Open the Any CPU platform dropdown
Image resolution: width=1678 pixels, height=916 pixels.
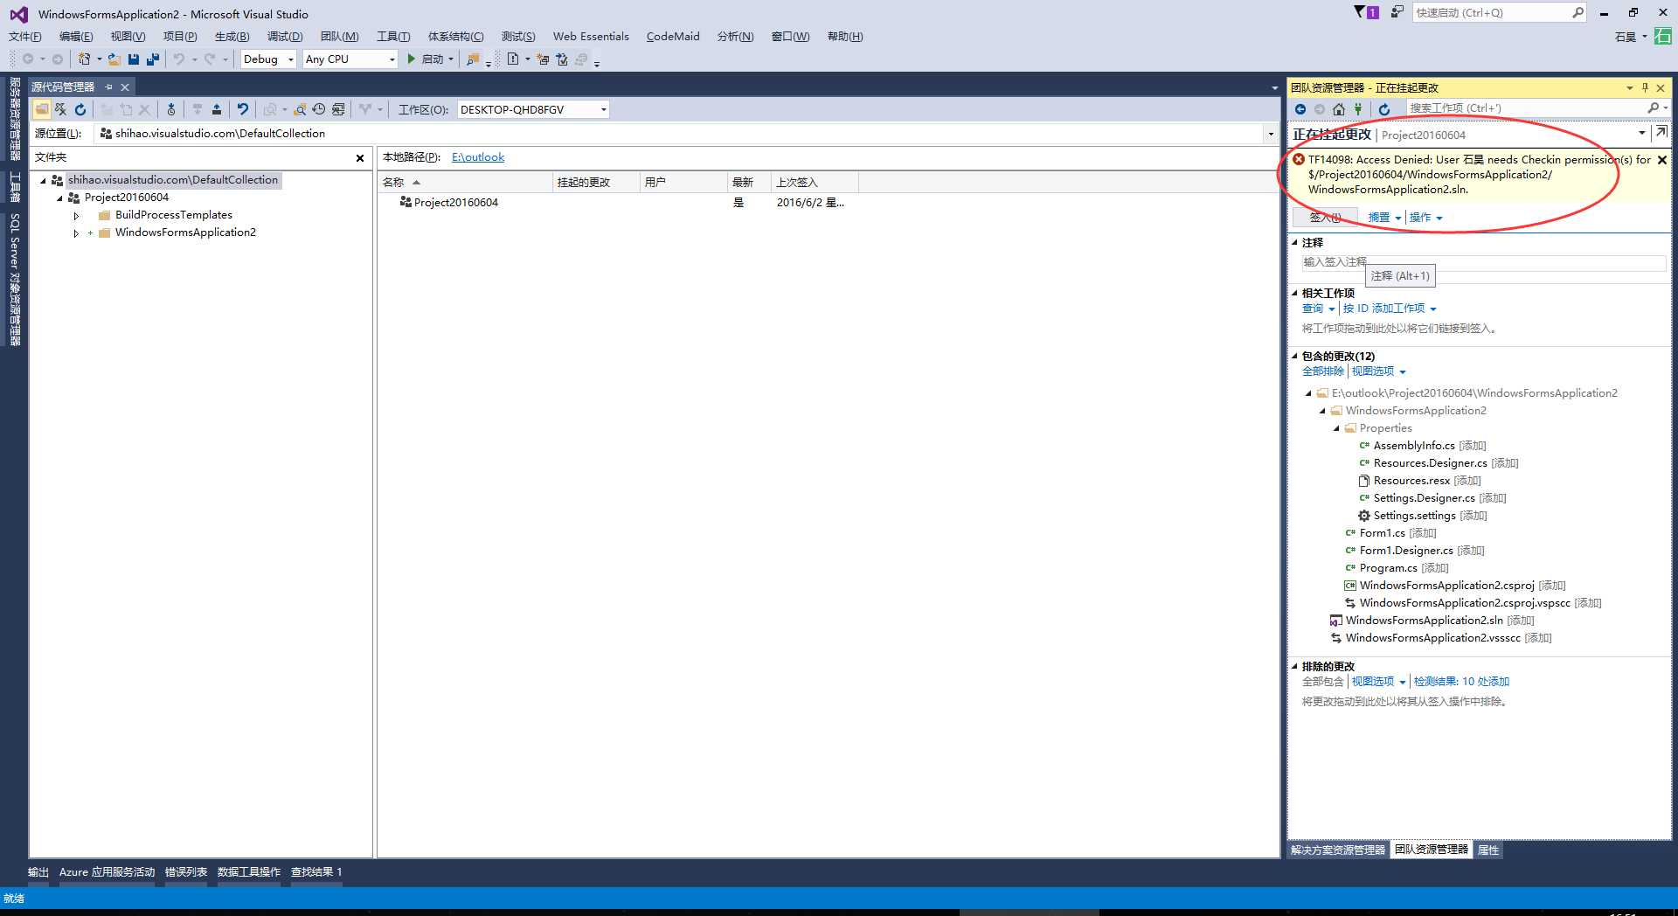click(x=391, y=59)
